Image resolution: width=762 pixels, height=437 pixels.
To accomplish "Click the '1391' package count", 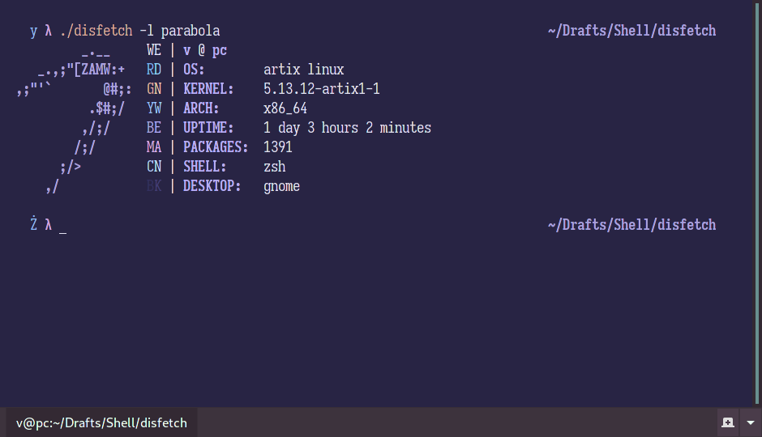I will (x=277, y=147).
